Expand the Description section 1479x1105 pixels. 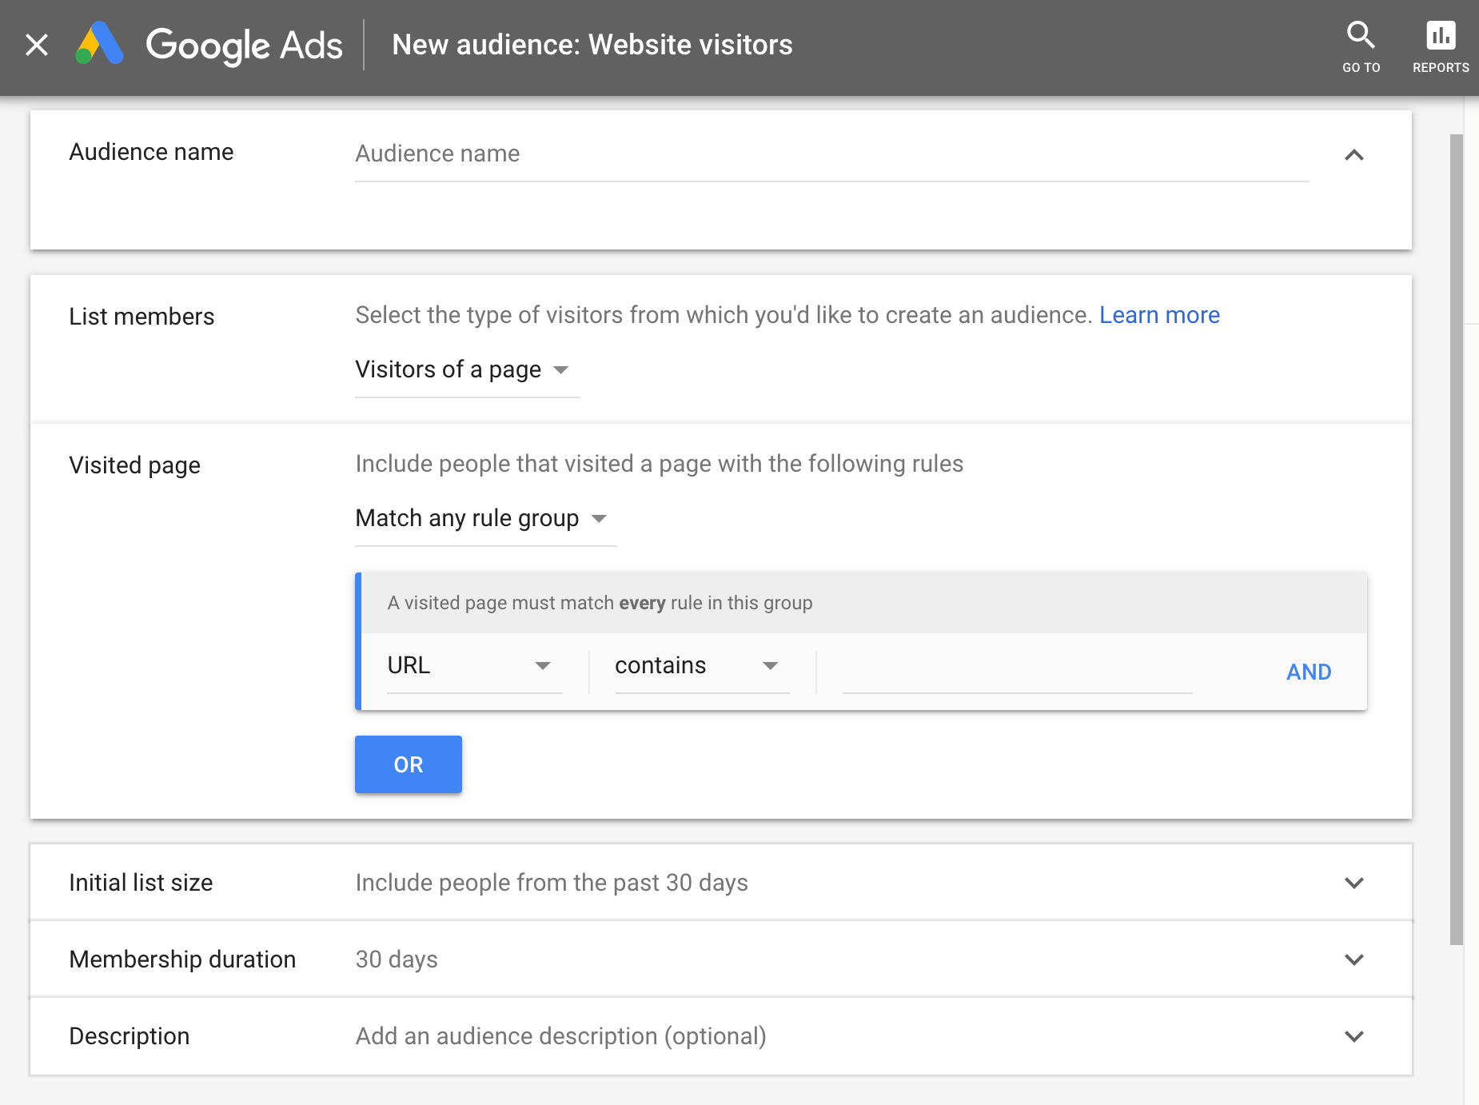1353,1036
